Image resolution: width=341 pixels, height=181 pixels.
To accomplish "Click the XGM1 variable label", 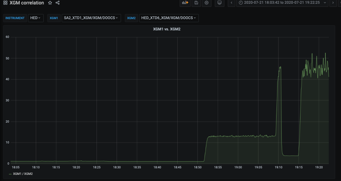I will 54,18.
